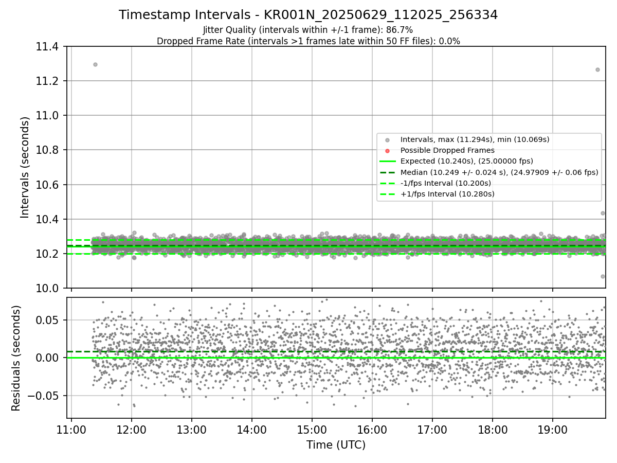Click legend entry 'Intervals, max (11.294s), min (10.069s)'
Viewport: 617px width, 463px height.
[x=475, y=139]
